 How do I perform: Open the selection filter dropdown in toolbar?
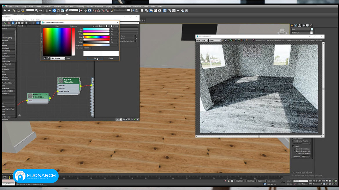30,10
